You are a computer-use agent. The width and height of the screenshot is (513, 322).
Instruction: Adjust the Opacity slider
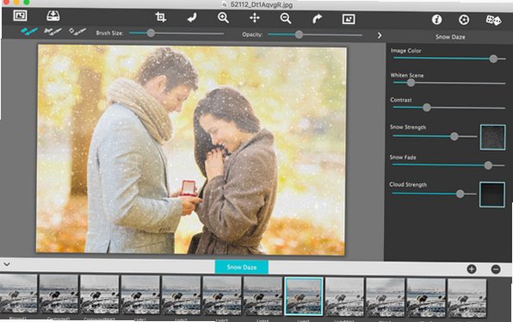315,34
